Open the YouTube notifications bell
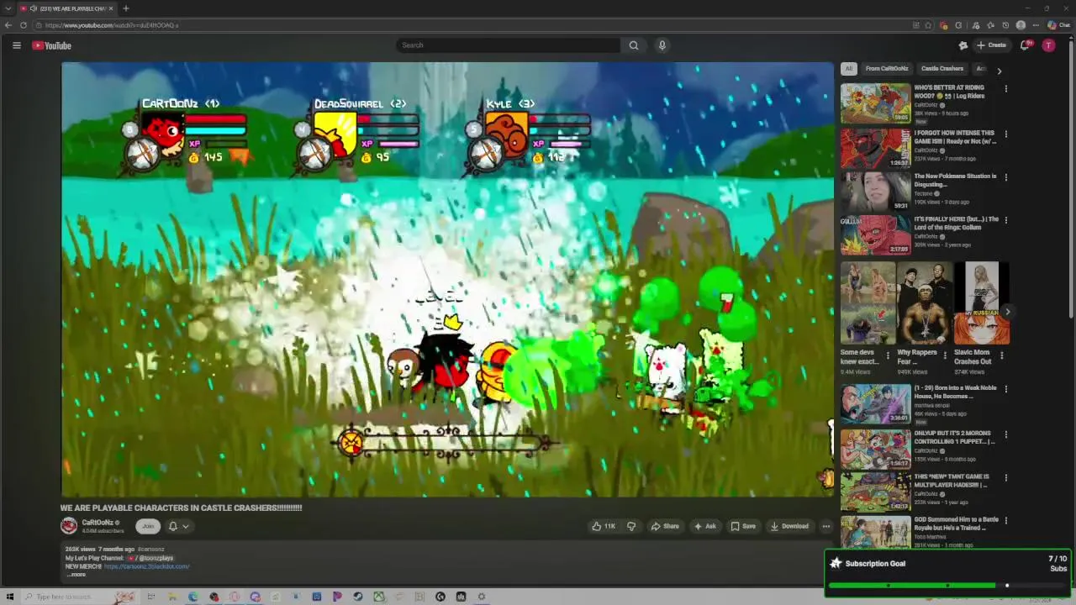The height and width of the screenshot is (605, 1076). tap(1025, 45)
